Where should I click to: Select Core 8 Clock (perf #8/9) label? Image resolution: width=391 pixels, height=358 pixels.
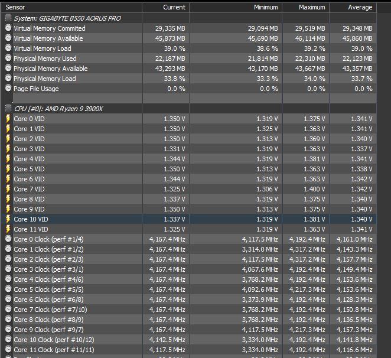(48, 320)
